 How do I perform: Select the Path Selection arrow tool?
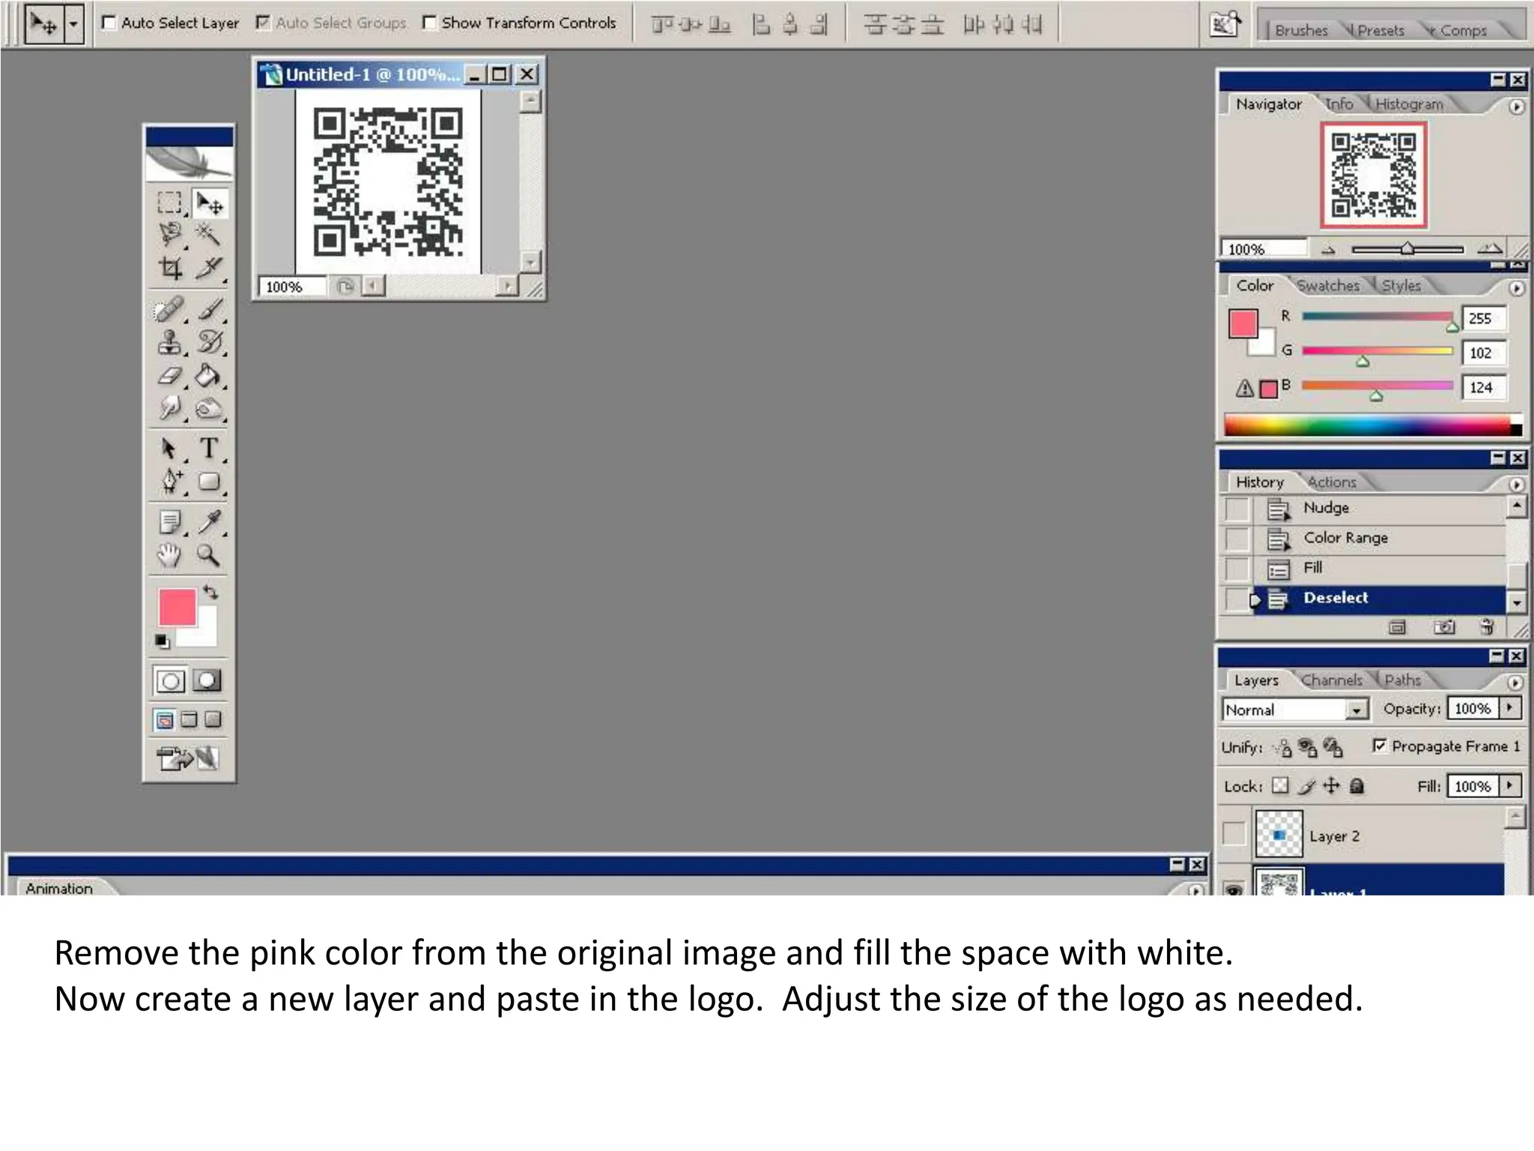(169, 448)
